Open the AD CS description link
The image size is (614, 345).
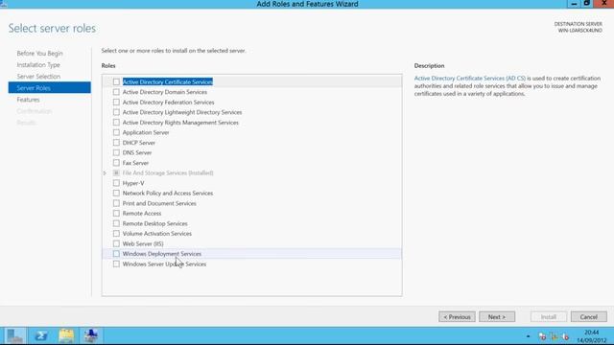point(470,79)
